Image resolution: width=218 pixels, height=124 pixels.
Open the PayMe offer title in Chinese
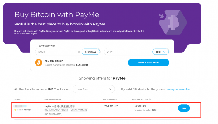pyautogui.click(x=59, y=106)
